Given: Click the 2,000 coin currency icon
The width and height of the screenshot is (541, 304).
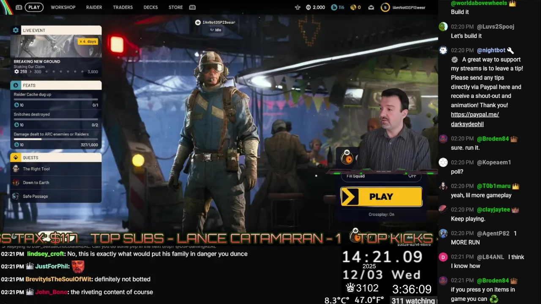Looking at the screenshot, I should 308,7.
